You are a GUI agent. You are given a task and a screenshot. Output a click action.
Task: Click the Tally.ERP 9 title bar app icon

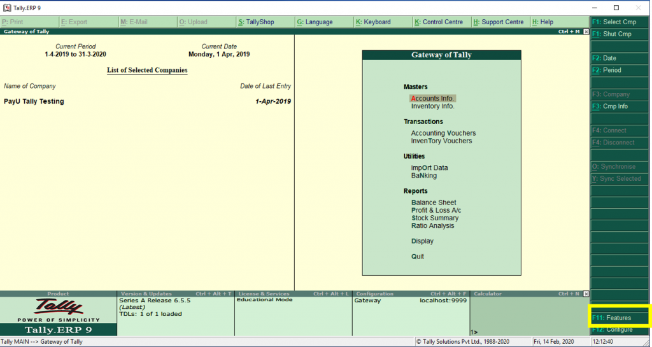6,8
